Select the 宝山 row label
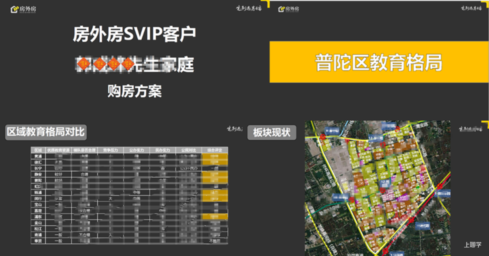489x256 pixels. pyautogui.click(x=38, y=205)
